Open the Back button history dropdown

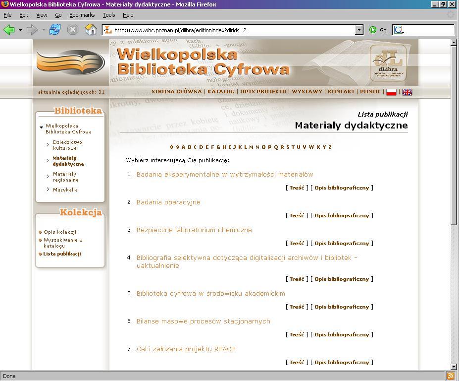20,30
